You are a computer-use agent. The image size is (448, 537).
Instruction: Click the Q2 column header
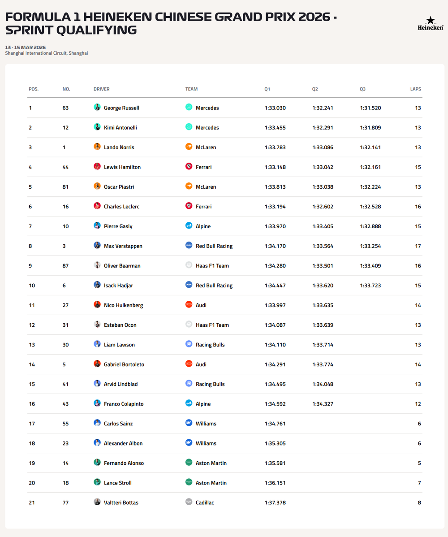[x=315, y=89]
